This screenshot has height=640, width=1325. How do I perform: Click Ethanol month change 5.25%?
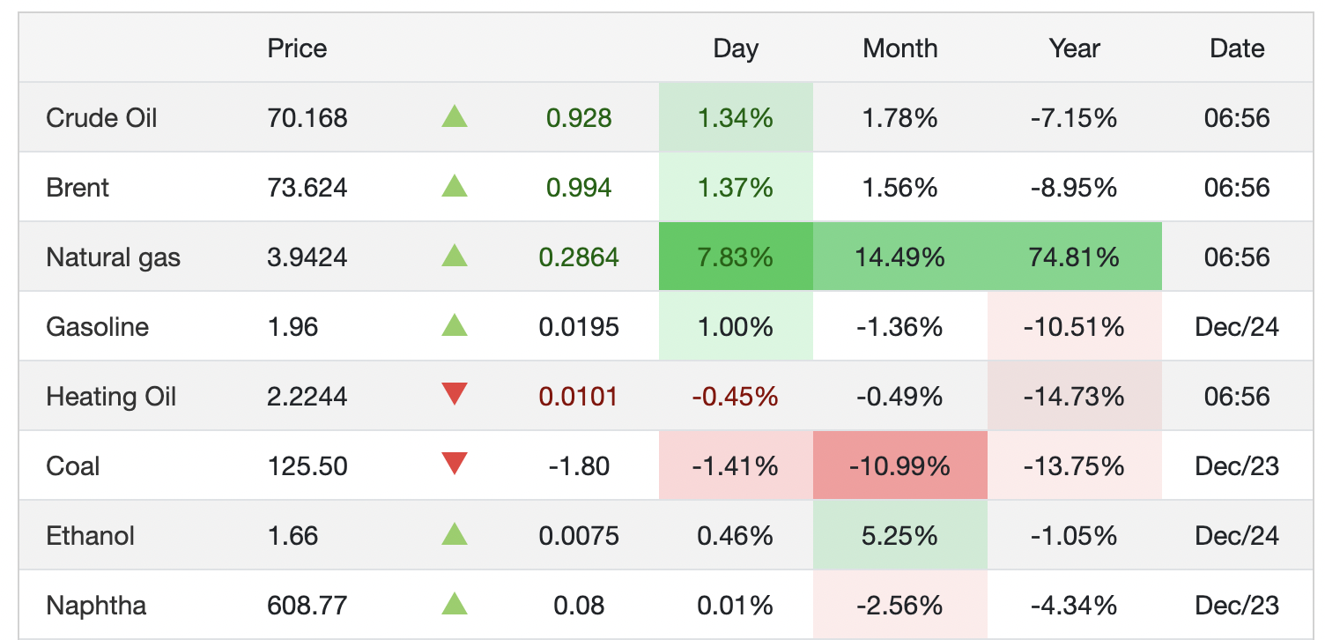click(900, 536)
